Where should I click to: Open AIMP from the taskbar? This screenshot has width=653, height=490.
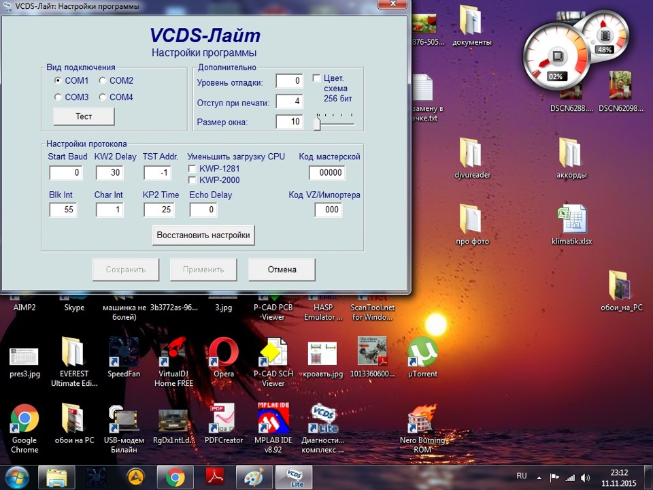pos(136,478)
